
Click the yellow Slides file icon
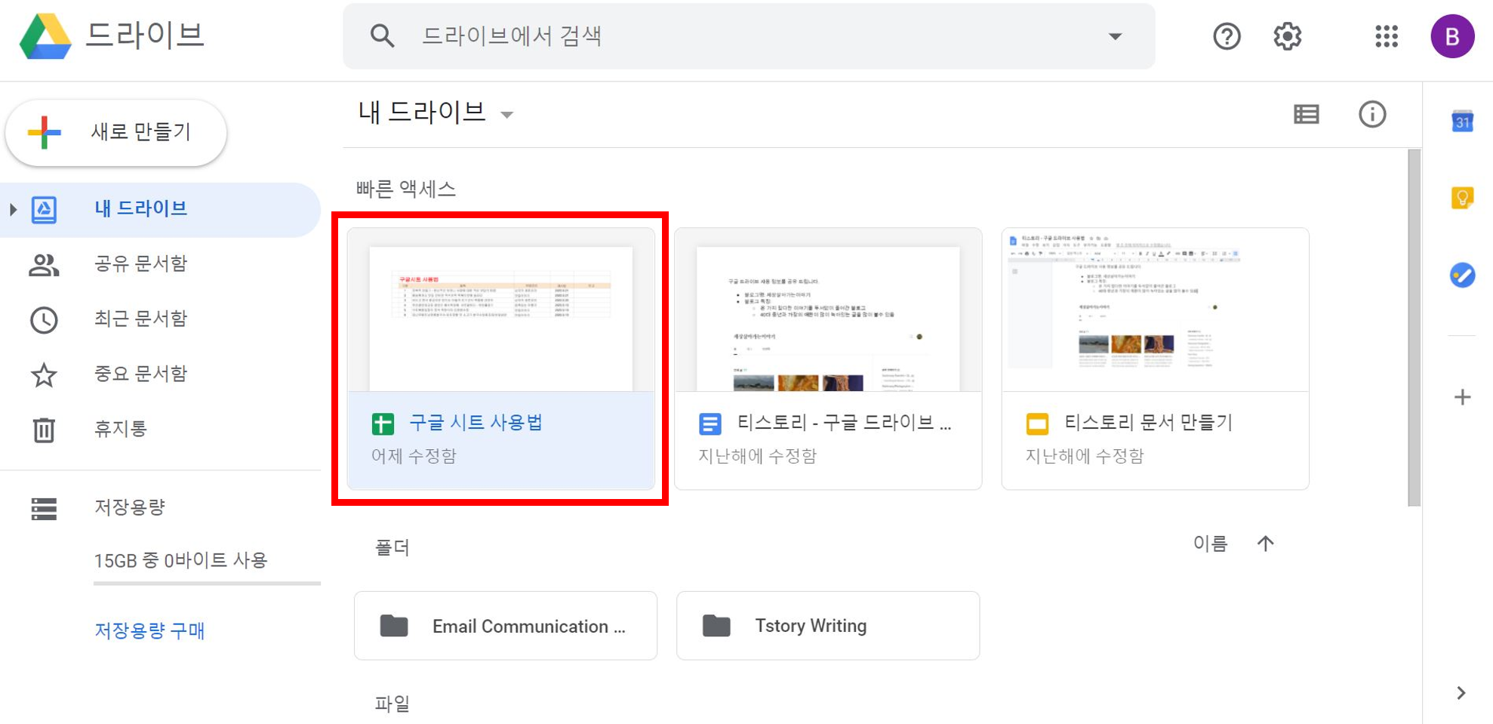tap(1037, 424)
